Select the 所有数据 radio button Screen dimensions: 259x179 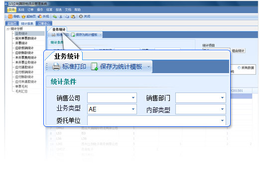click(239, 68)
